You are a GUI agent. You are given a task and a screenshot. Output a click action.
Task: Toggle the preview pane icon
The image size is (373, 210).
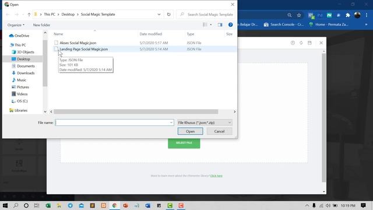pyautogui.click(x=220, y=24)
